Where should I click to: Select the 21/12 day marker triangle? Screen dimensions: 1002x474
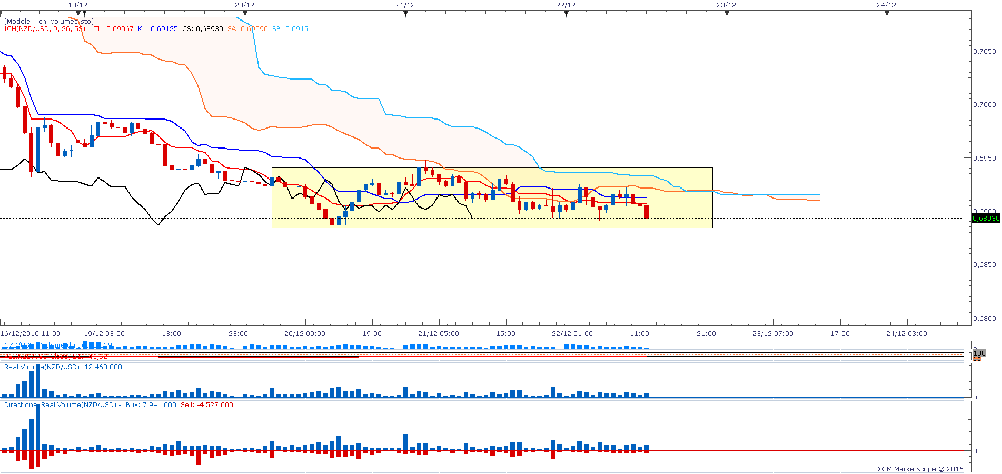(405, 14)
